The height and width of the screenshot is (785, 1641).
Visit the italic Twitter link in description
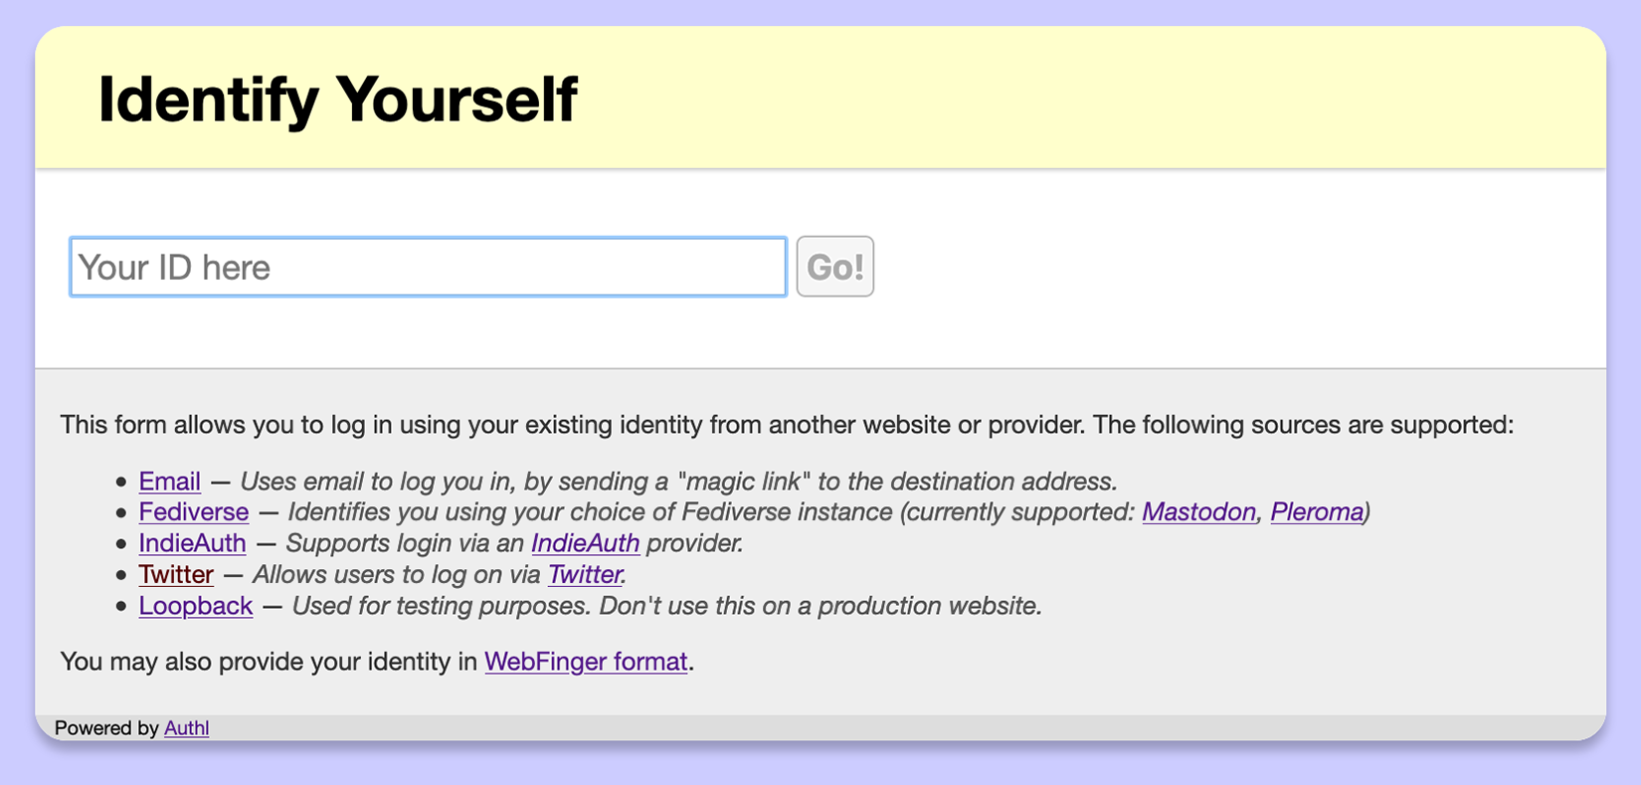(x=585, y=574)
